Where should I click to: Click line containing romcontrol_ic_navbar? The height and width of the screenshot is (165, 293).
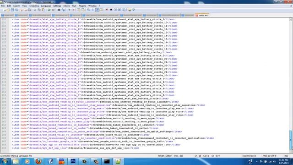click(85, 128)
